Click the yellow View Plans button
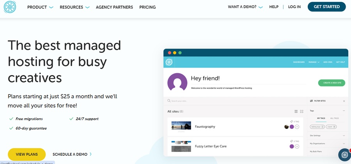The height and width of the screenshot is (164, 351). click(x=27, y=154)
